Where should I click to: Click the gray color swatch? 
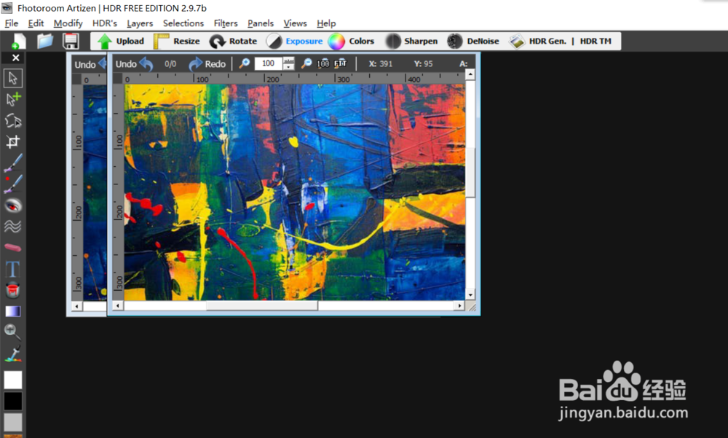click(13, 422)
